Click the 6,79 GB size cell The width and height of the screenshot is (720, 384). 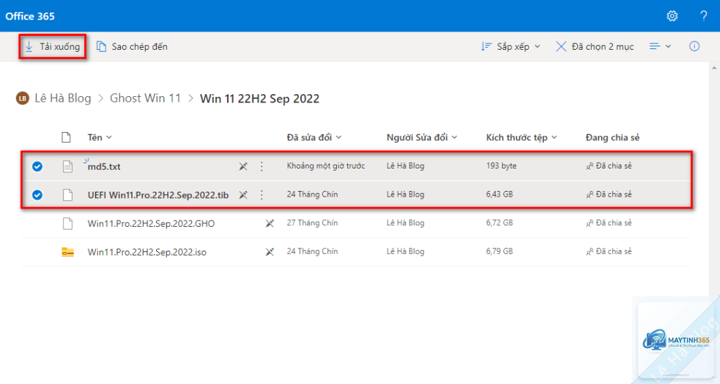tap(500, 251)
